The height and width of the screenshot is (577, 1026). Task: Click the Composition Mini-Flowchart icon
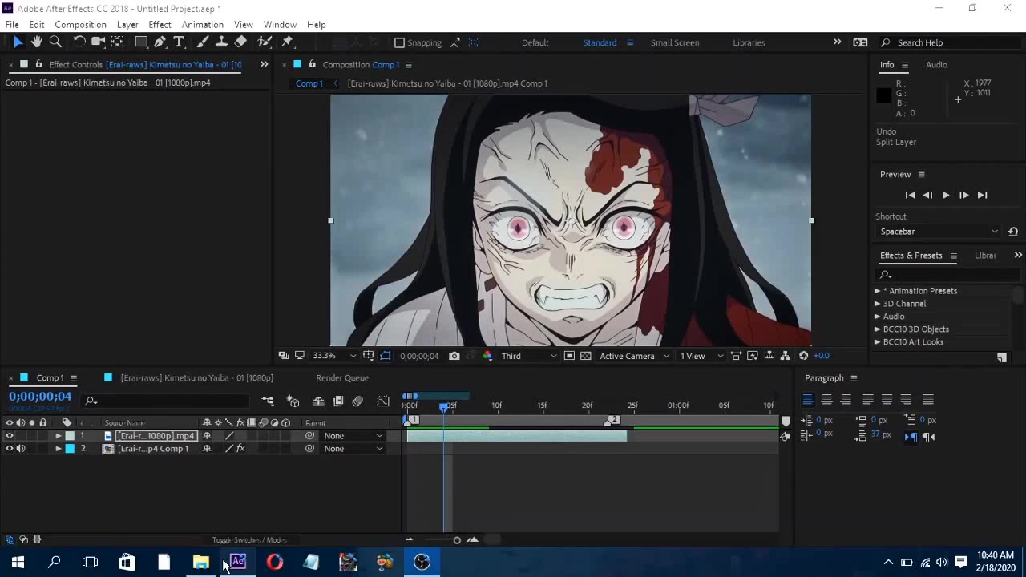click(x=268, y=401)
